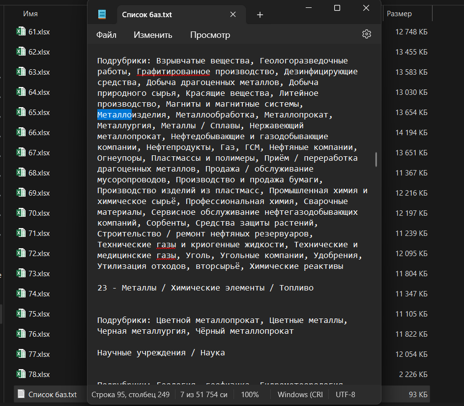The image size is (464, 406).
Task: Sort files by Имя column header
Action: pos(30,14)
